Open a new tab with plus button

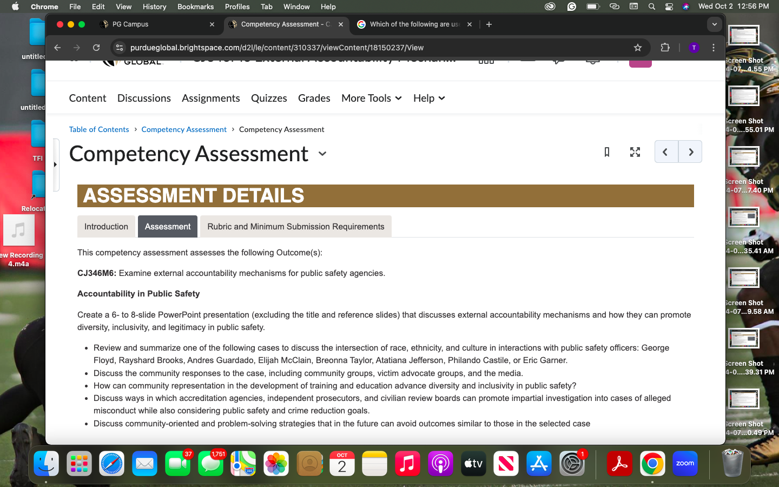489,24
